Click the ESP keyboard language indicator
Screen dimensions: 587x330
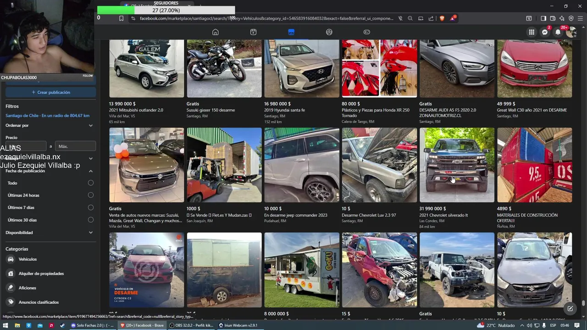point(553,325)
